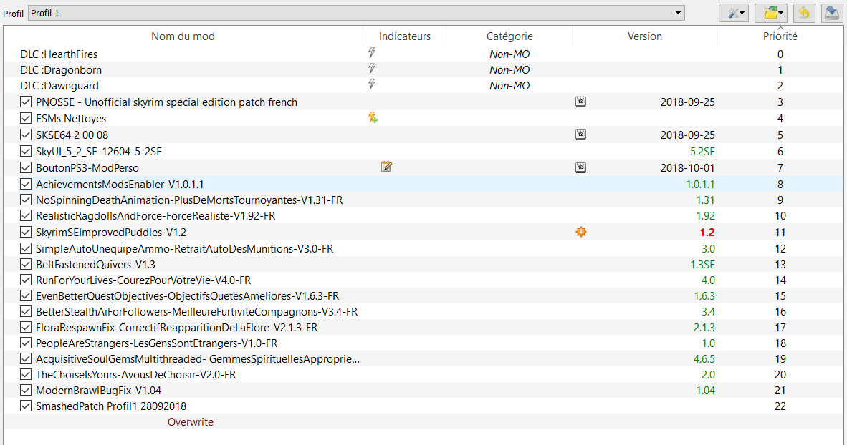Uncheck ModernBrawlBugFix-V1.04 checkbox

25,390
